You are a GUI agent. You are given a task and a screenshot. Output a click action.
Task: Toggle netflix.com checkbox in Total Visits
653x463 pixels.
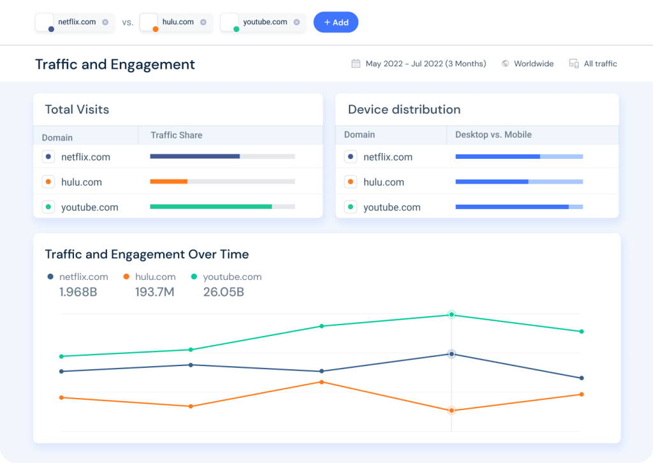[48, 157]
